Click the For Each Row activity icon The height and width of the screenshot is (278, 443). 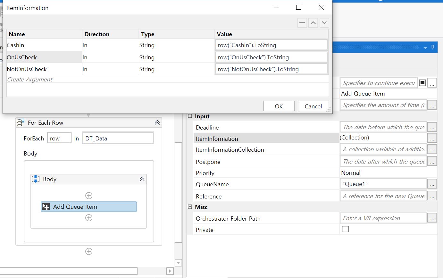pos(21,122)
